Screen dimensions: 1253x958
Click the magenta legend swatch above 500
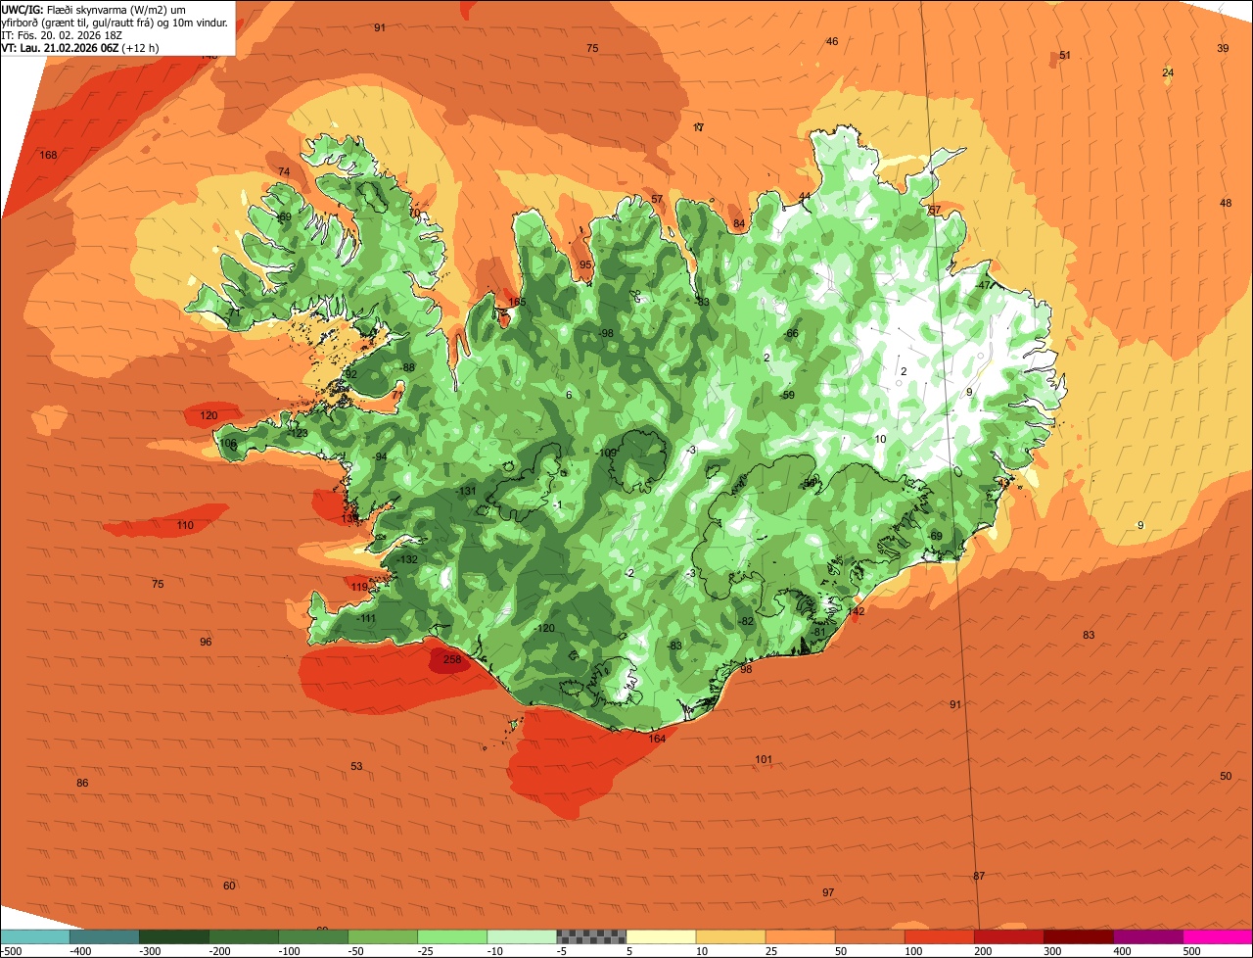1218,936
